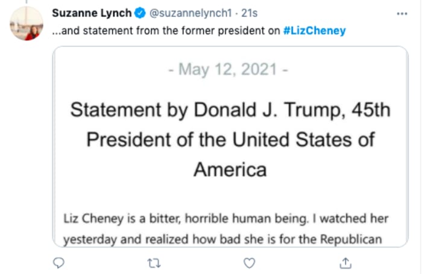Click the Statement by Donald J. Trump heading

(231, 110)
